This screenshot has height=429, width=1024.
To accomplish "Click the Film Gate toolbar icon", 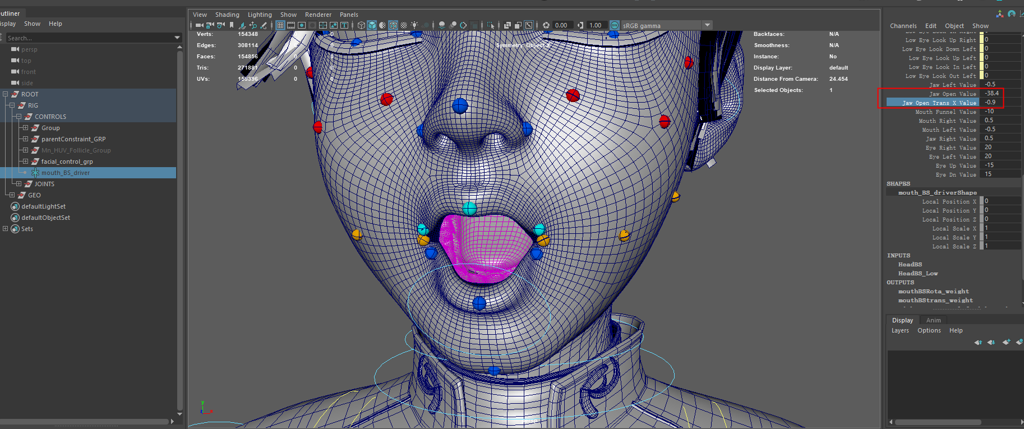I will click(291, 25).
